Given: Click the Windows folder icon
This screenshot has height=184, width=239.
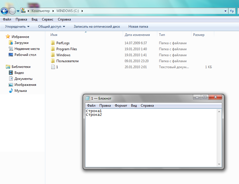Looking at the screenshot, I should pos(53,55).
